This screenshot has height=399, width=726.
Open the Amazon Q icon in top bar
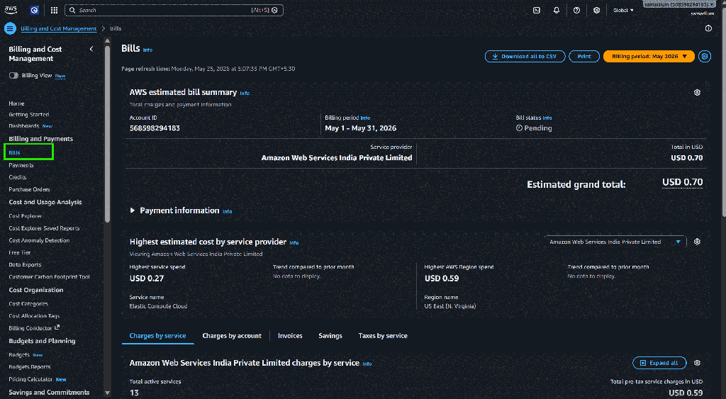click(x=34, y=10)
